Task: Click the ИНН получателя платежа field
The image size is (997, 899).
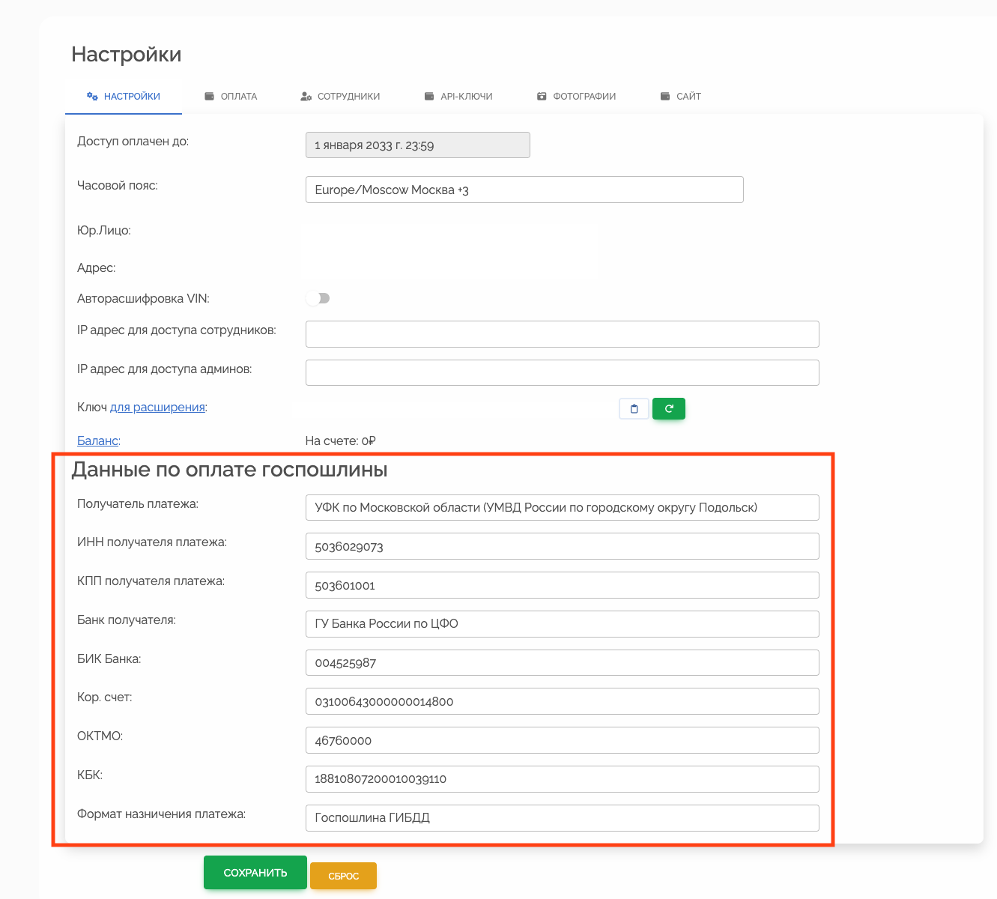Action: pos(563,546)
